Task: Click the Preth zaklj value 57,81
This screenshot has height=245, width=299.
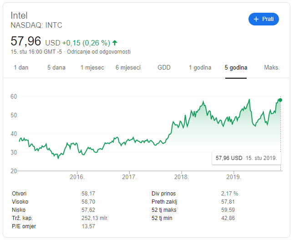Action: point(228,202)
